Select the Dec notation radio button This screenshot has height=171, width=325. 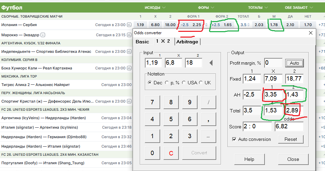click(x=150, y=83)
